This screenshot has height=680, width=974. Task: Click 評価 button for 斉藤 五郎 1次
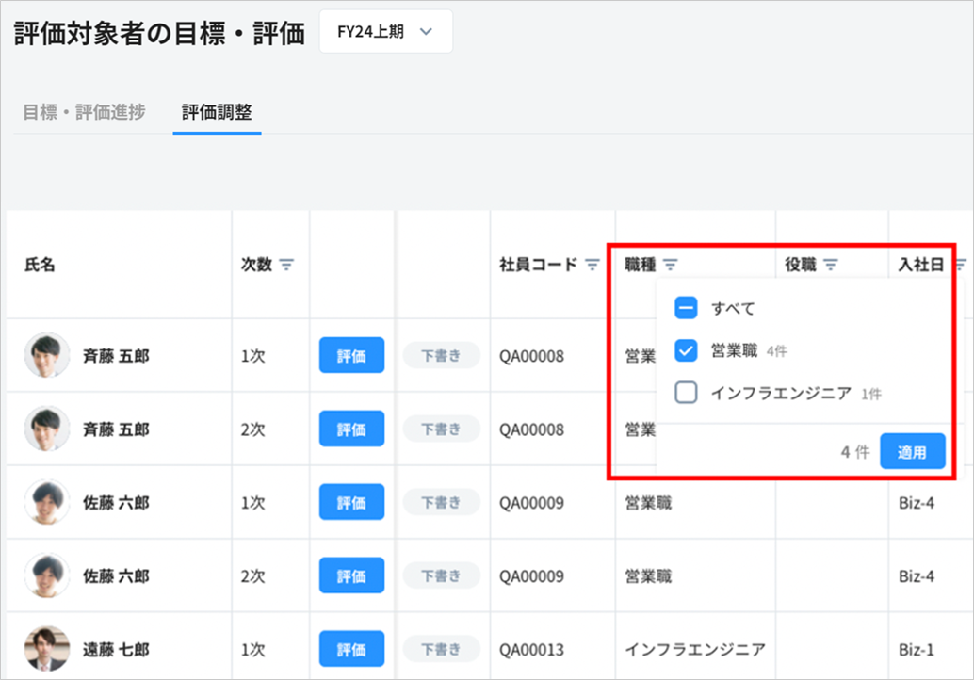351,355
